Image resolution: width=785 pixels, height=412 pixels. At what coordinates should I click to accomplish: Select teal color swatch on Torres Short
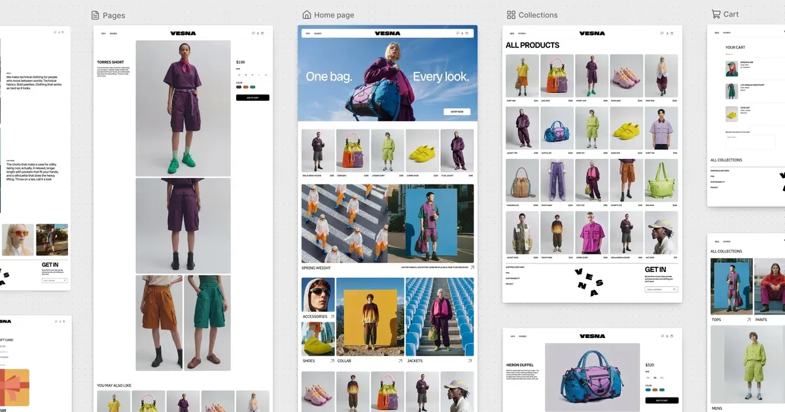pos(253,86)
